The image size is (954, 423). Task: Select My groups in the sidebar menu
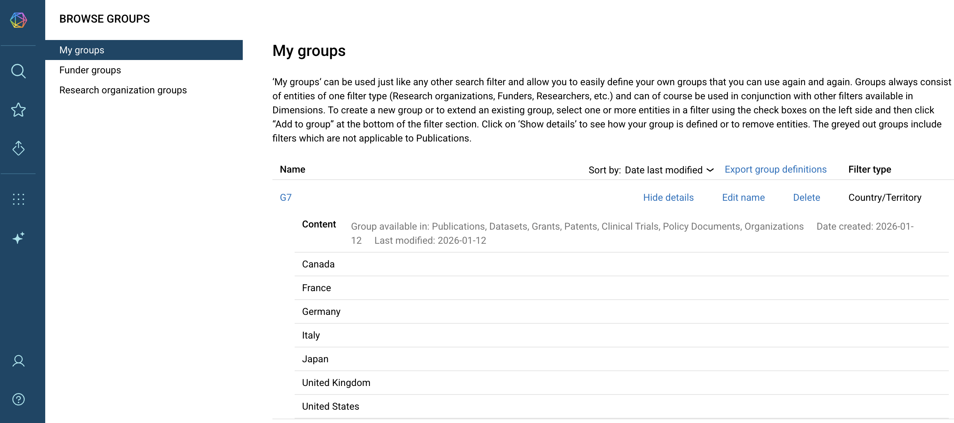pos(82,50)
